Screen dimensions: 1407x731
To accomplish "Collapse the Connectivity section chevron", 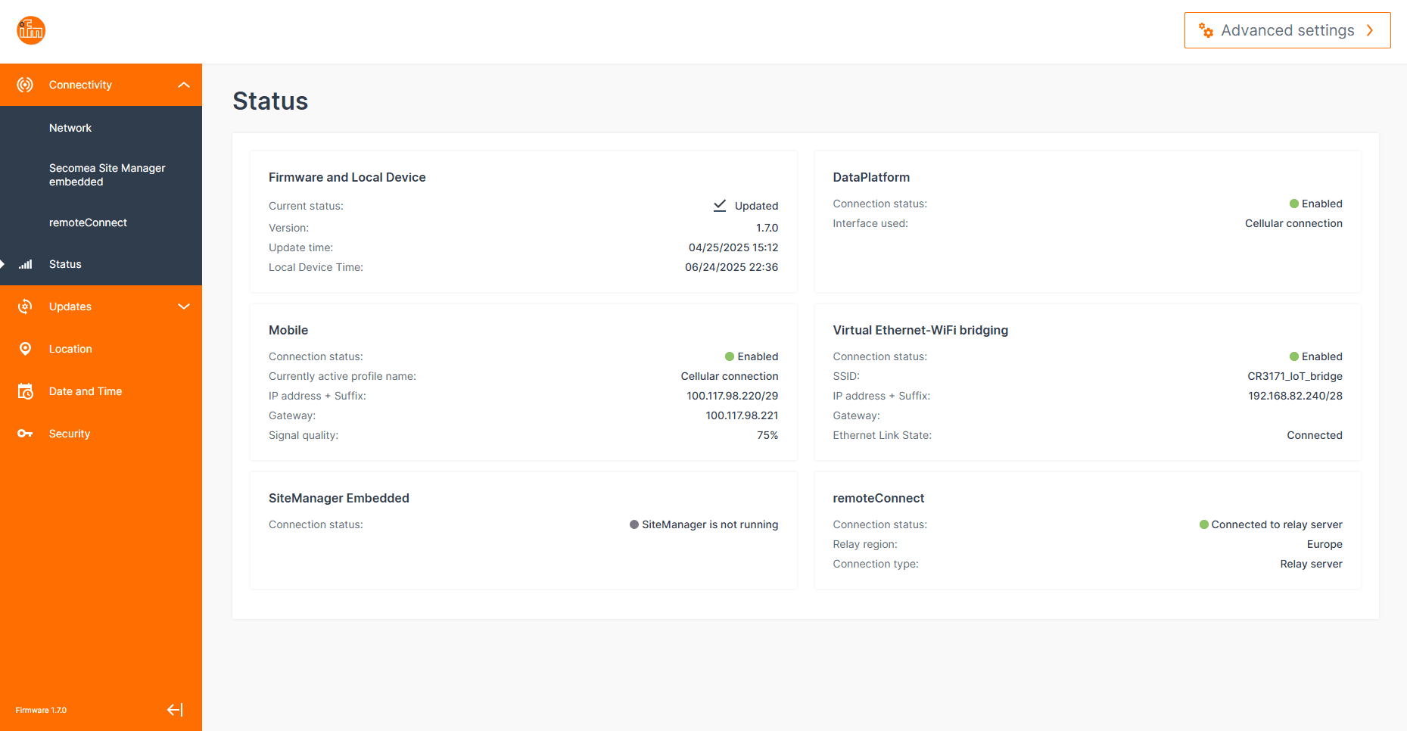I will click(x=184, y=85).
